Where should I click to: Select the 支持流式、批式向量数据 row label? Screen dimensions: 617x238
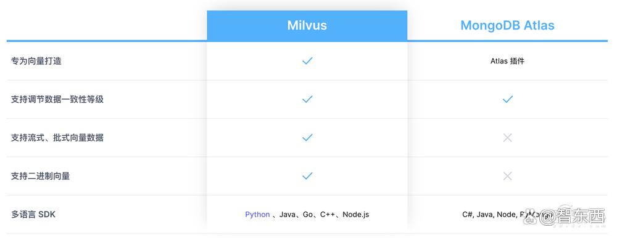point(57,138)
